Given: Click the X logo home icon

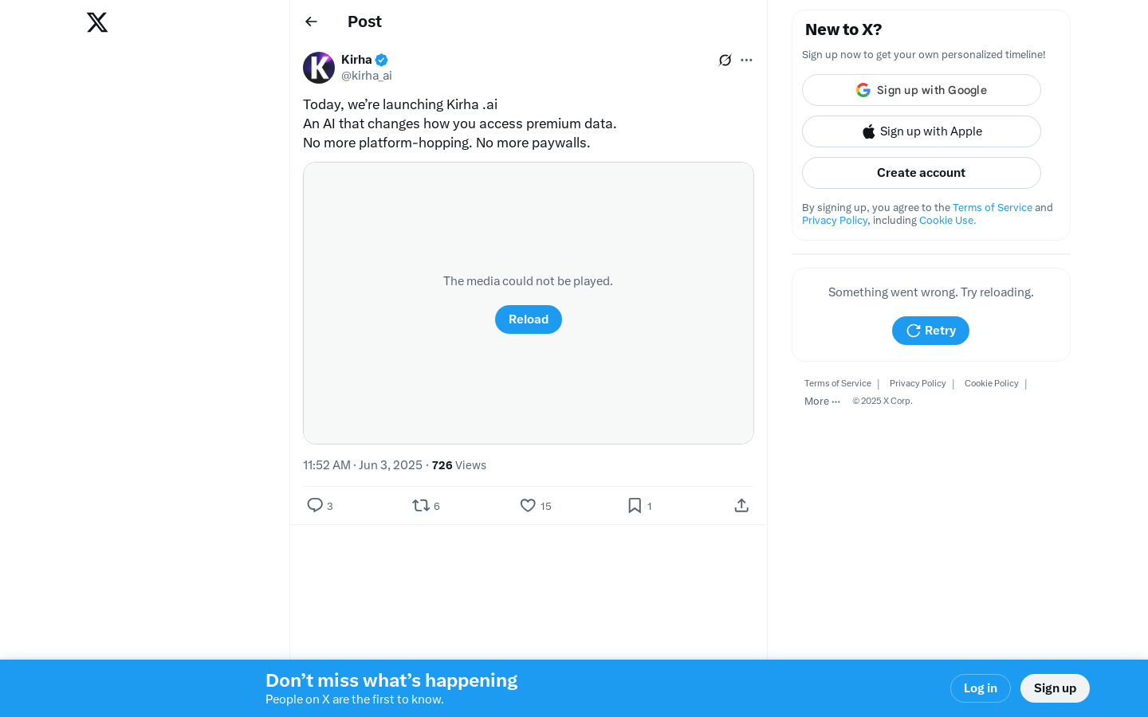Looking at the screenshot, I should click(97, 22).
